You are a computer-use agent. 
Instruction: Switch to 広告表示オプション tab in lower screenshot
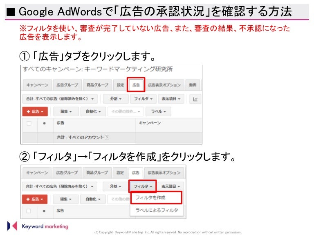pyautogui.click(x=164, y=173)
